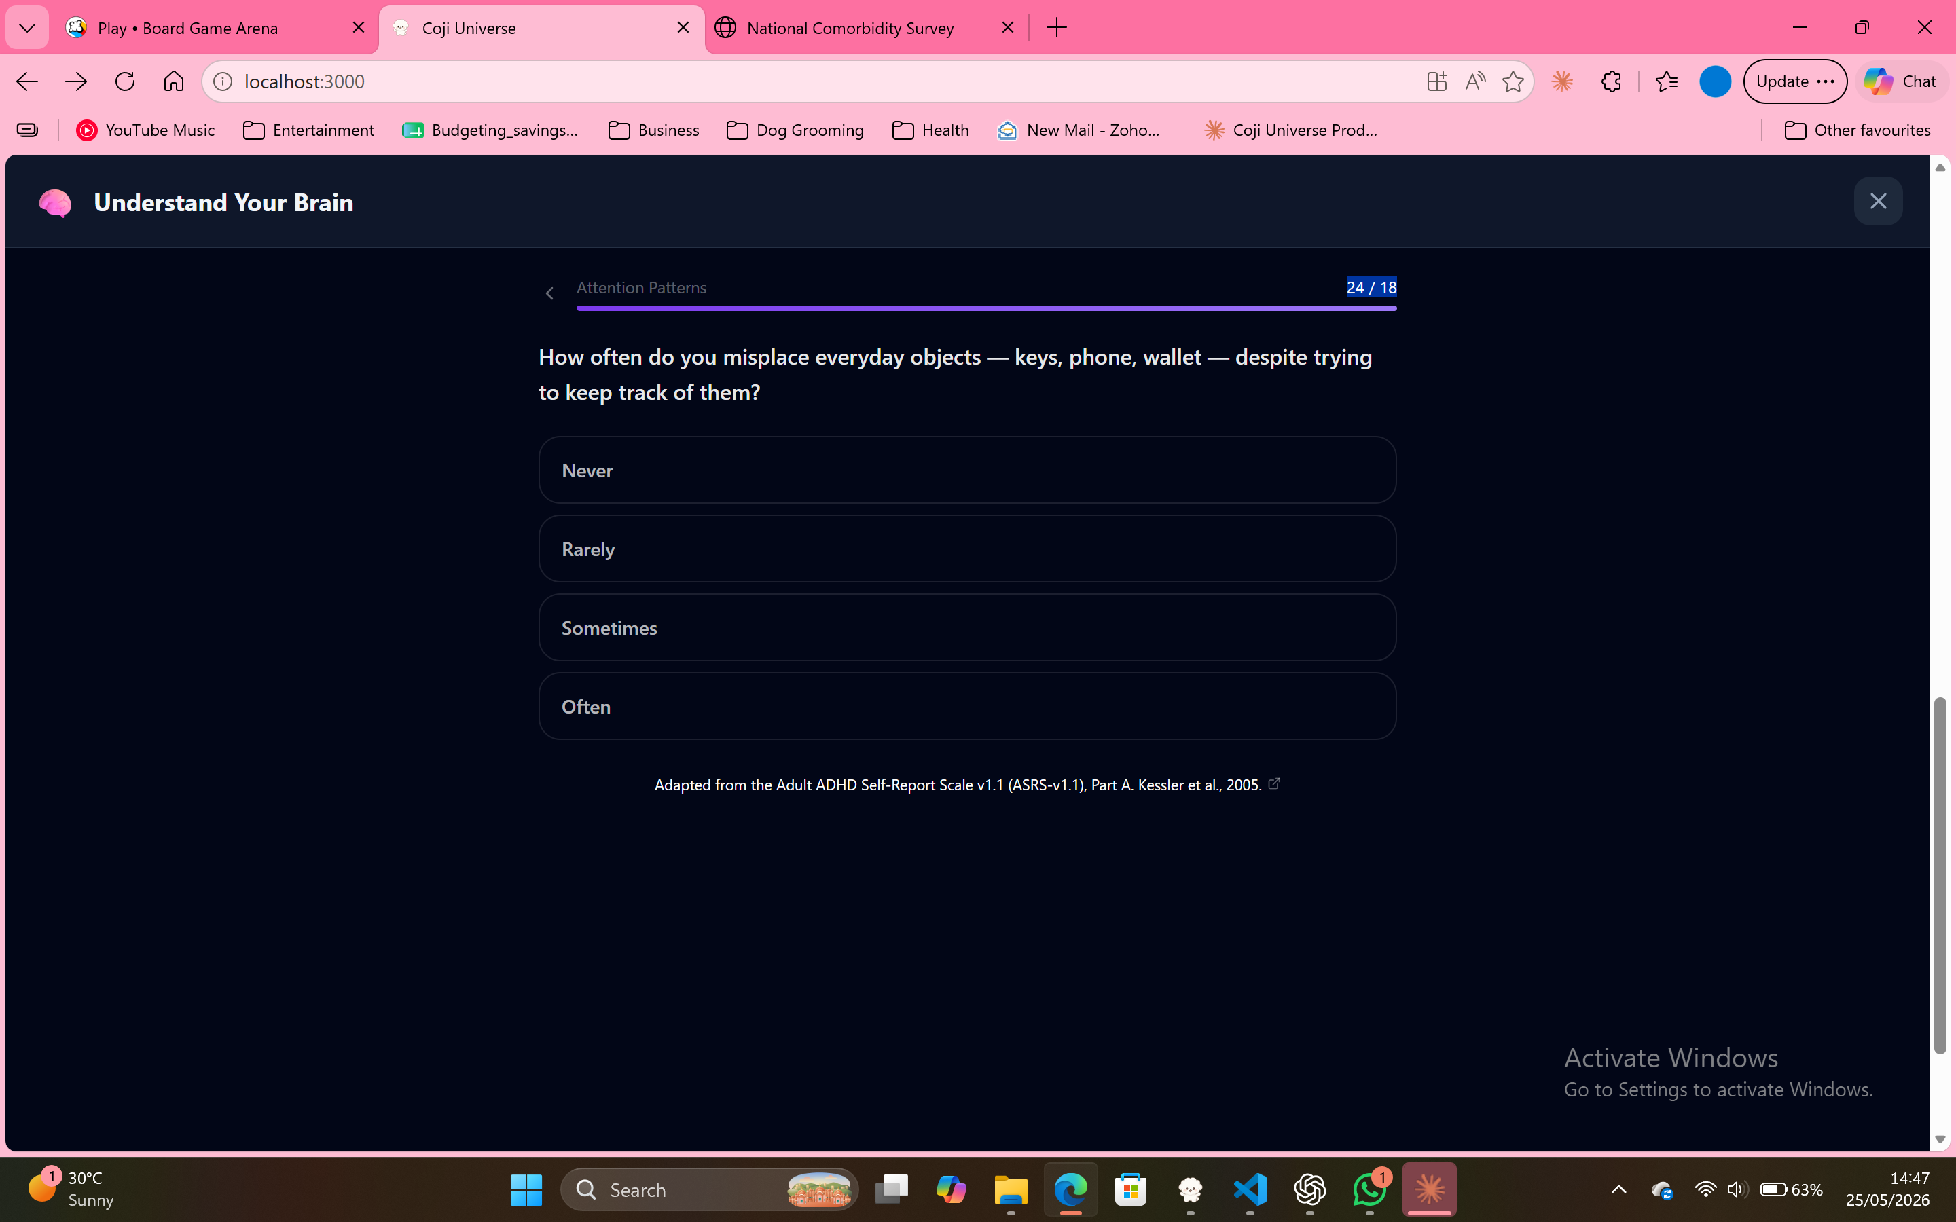Click the purple quiz progress bar
This screenshot has width=1956, height=1222.
986,308
